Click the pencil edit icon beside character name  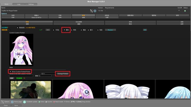coord(9,30)
